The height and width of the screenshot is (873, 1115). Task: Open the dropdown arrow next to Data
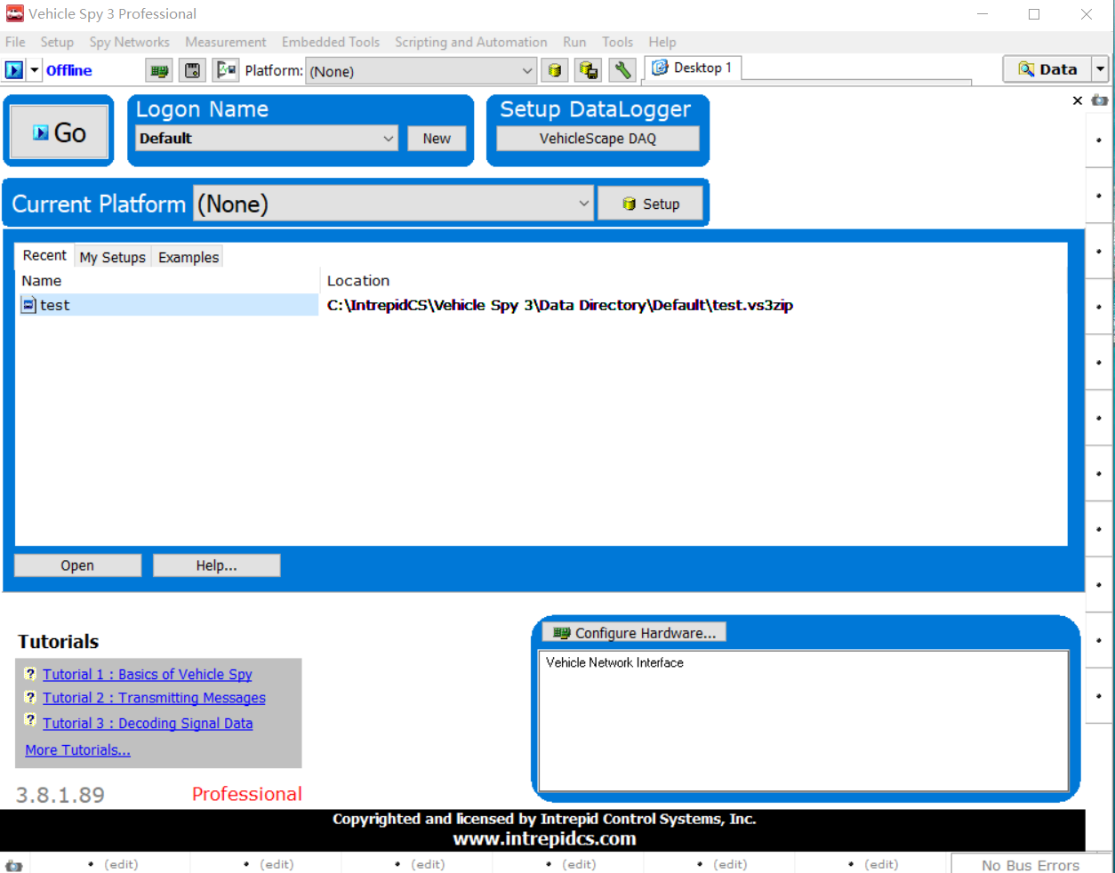[1102, 68]
